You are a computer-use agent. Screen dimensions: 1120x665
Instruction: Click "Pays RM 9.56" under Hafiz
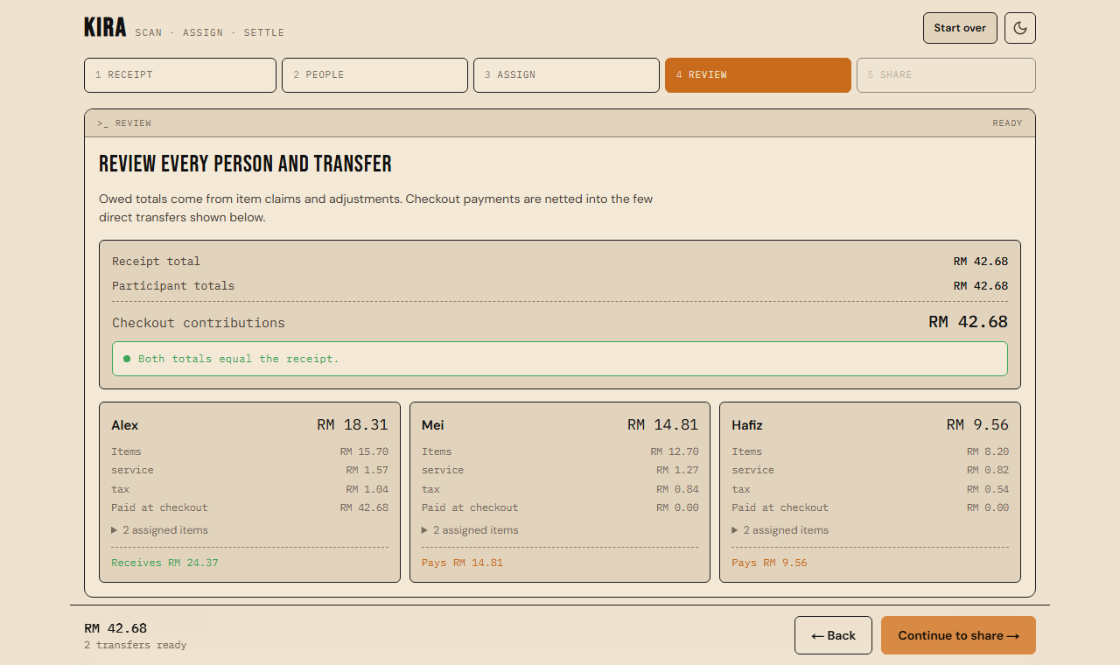coord(769,563)
